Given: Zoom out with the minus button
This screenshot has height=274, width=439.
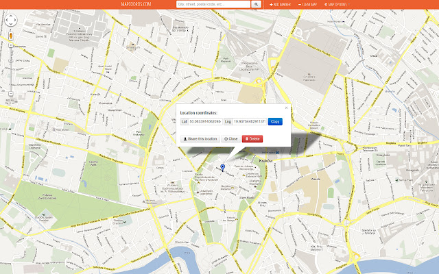Looking at the screenshot, I should pos(11,94).
